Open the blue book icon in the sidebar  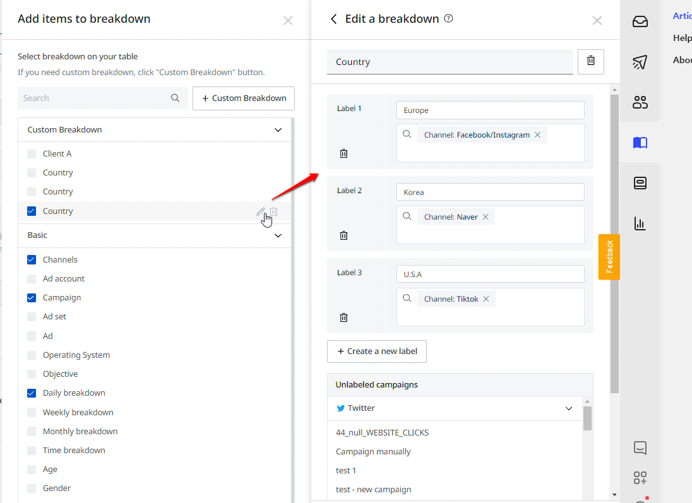[x=640, y=143]
